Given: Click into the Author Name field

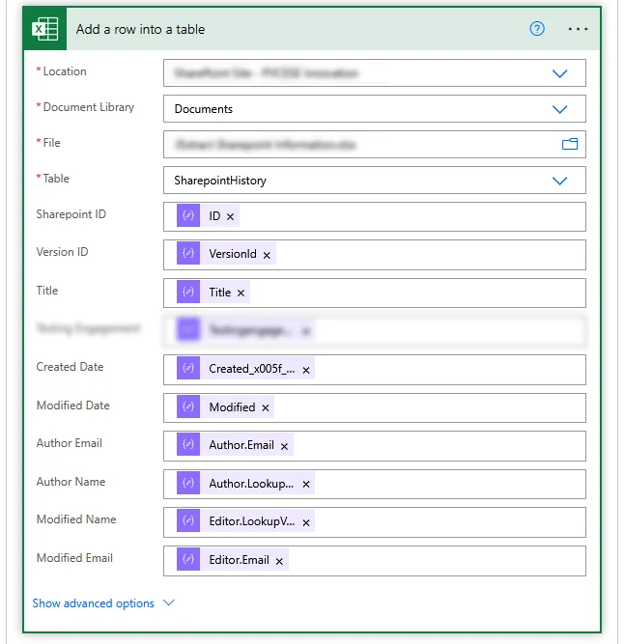Looking at the screenshot, I should click(375, 485).
